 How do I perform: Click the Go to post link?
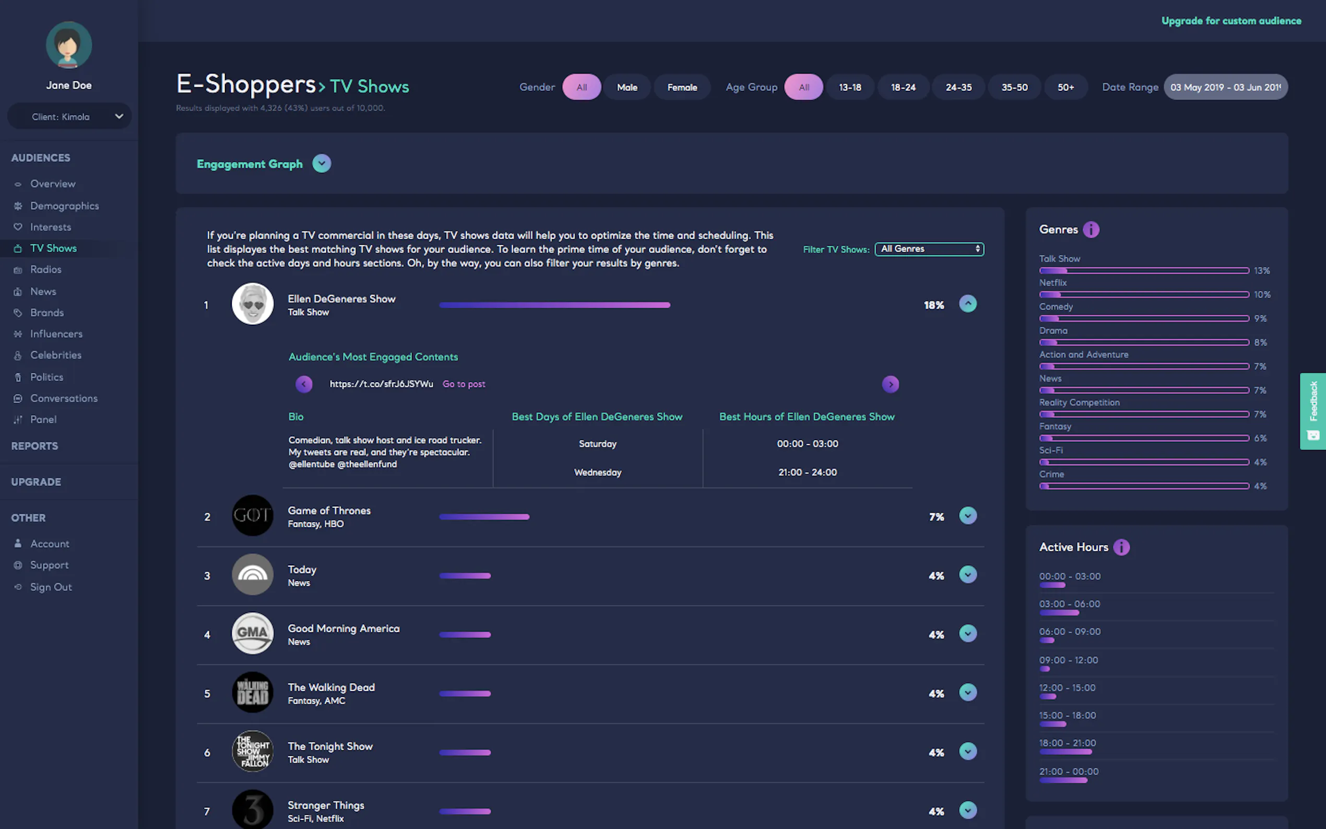(x=463, y=384)
